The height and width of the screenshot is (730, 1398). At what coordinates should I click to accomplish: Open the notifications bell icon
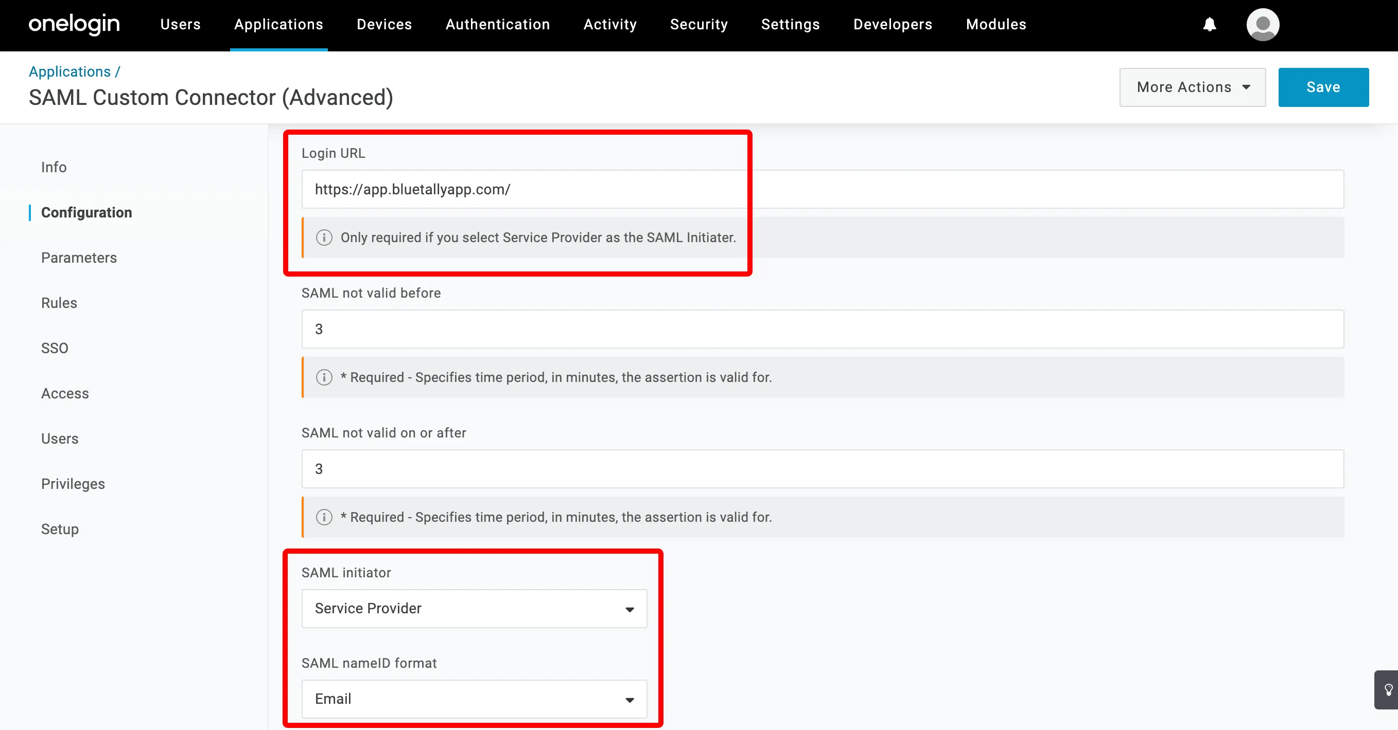[x=1209, y=24]
